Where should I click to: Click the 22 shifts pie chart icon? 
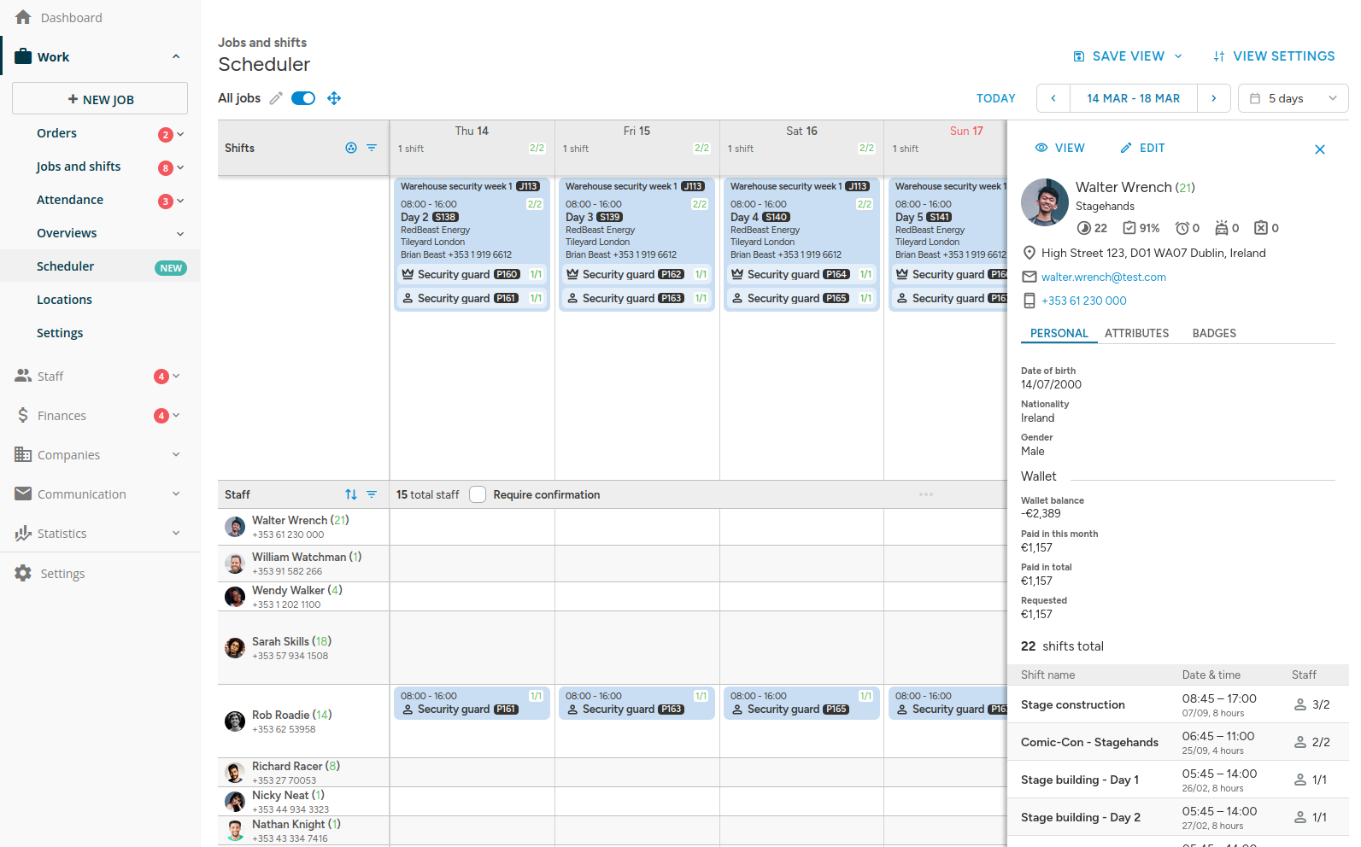[x=1084, y=228]
